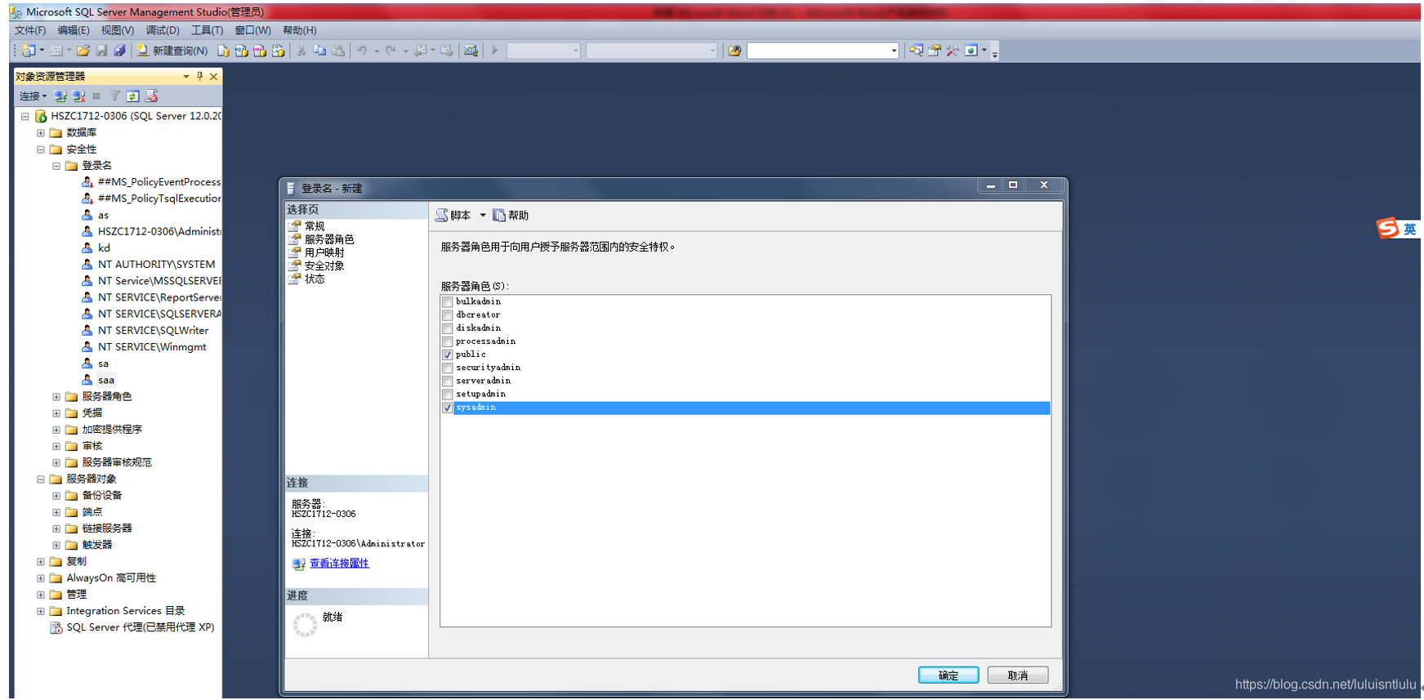Expand the 复制 (Replication) node
The width and height of the screenshot is (1424, 700).
[40, 562]
